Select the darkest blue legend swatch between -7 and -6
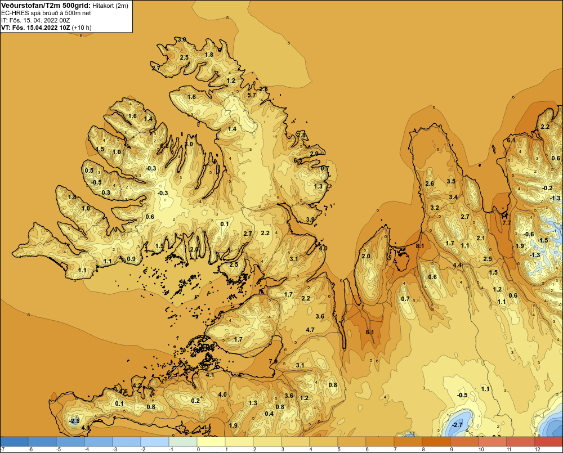Viewport: 563px width, 453px height. click(x=14, y=441)
